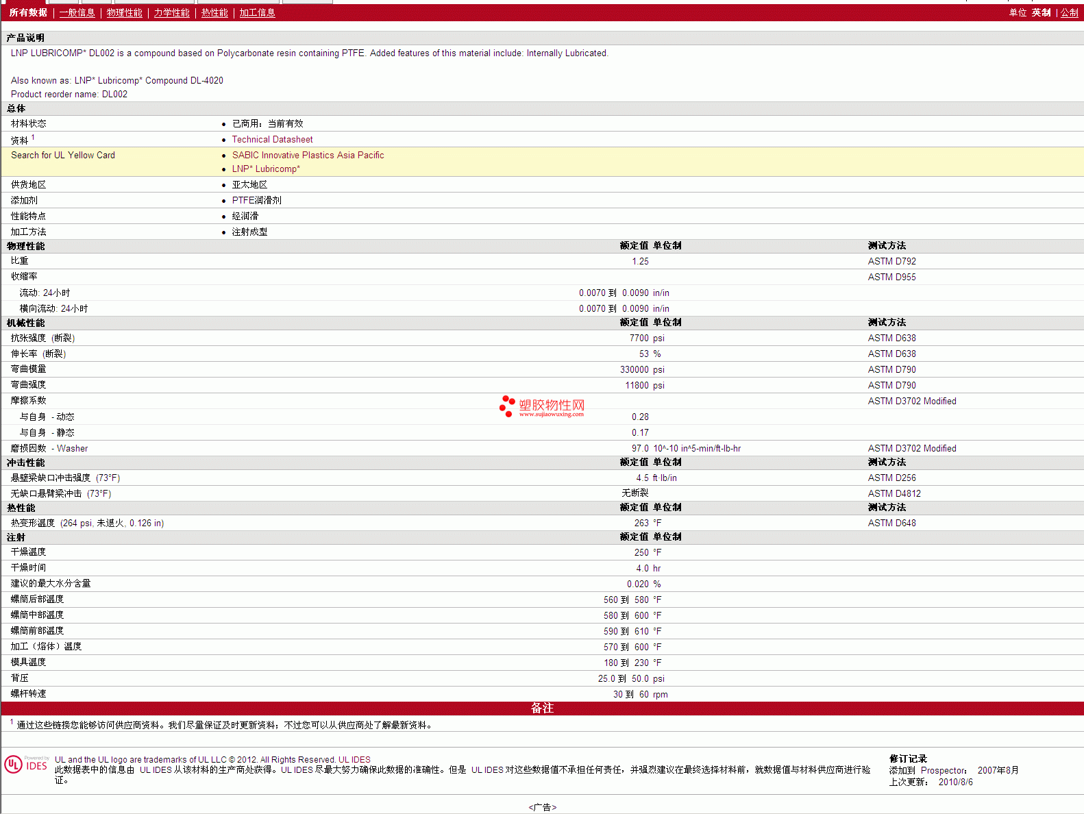Select 比重 value 1.25

point(640,261)
